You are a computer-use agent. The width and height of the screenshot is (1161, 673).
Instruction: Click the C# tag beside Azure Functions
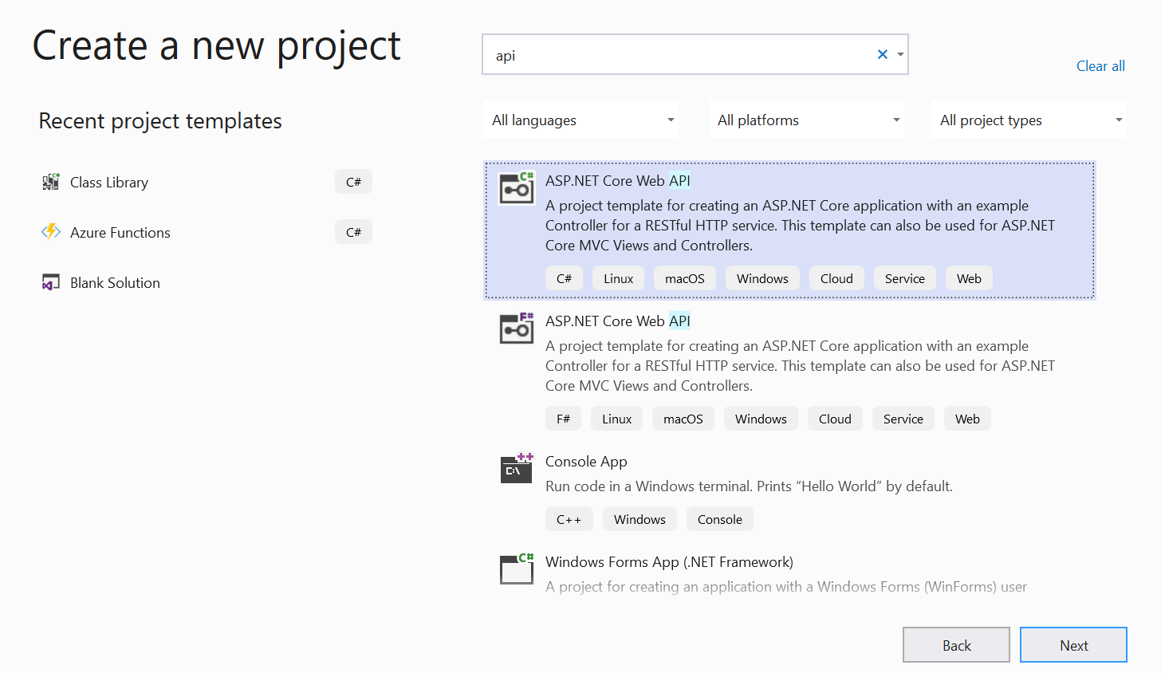pyautogui.click(x=353, y=232)
